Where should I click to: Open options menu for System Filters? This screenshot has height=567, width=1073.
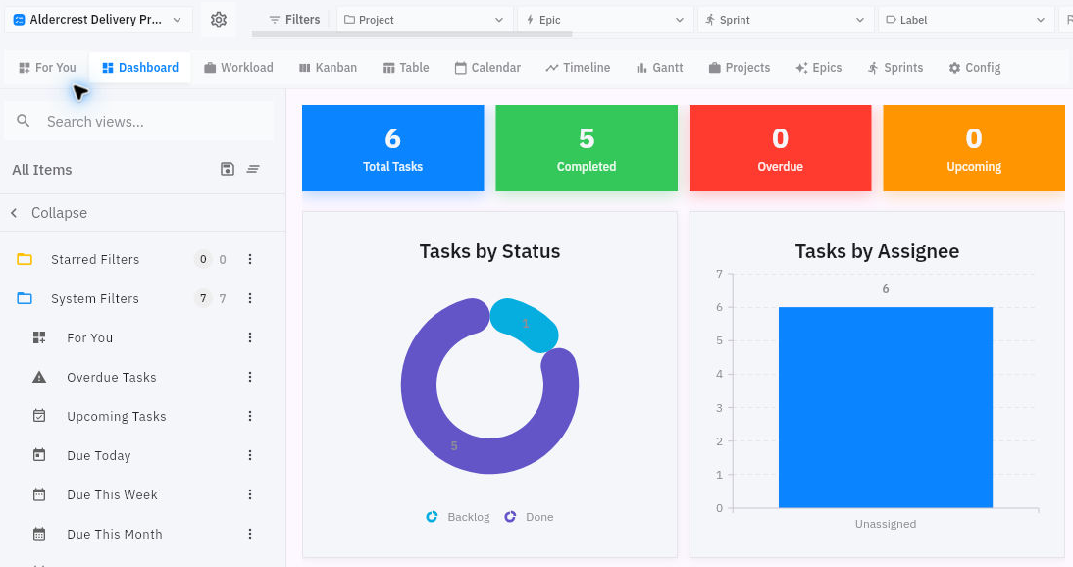click(250, 298)
